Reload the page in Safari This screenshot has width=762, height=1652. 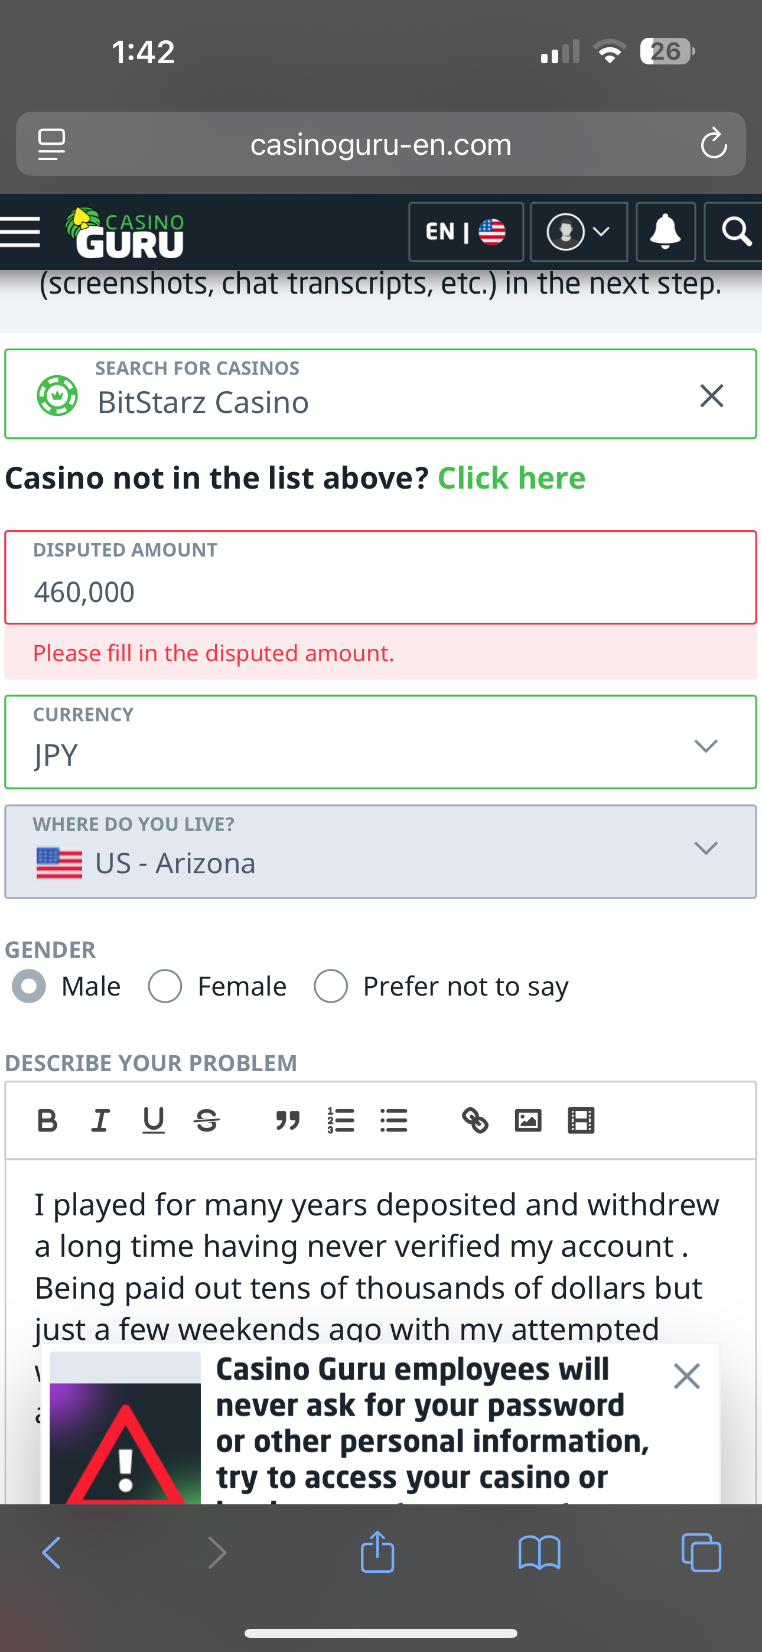(713, 144)
